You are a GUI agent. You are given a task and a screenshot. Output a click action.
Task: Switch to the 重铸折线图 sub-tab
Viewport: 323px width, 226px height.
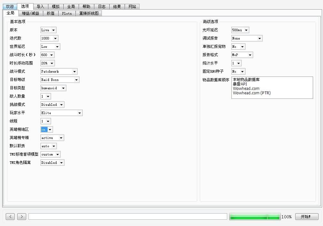(x=89, y=13)
